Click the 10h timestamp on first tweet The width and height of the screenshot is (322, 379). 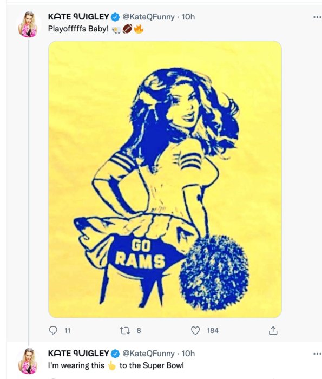188,17
